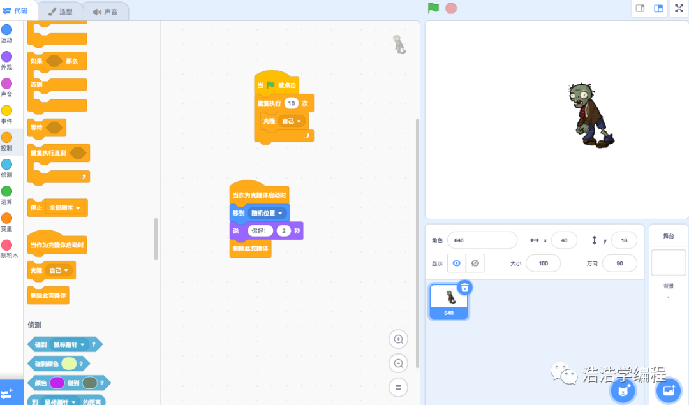
Task: Click 删除此克隆体 block in workspace
Action: 250,249
